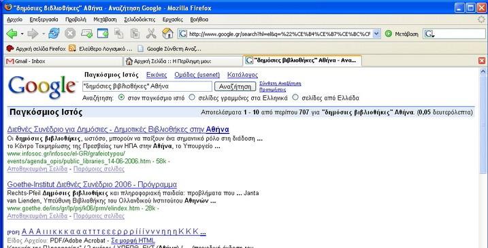
Task: Open the Προτιμήσεις link
Action: 272,90
